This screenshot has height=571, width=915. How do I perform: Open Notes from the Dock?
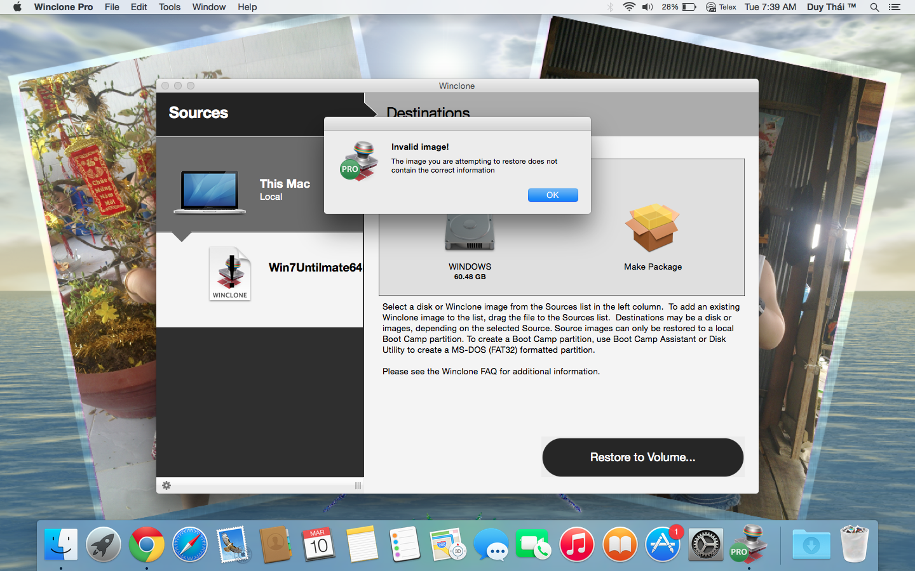[x=362, y=544]
